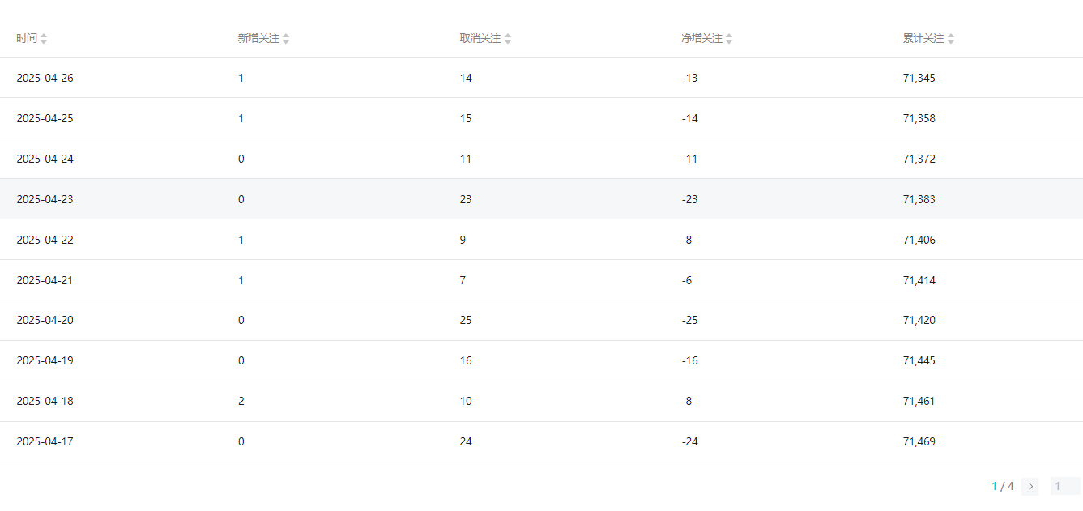Toggle sorting on 取消关注 column icon
This screenshot has width=1083, height=511.
(x=508, y=39)
